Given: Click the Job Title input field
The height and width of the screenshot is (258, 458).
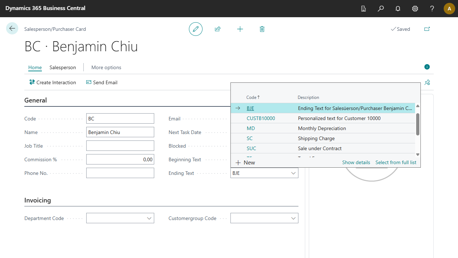Looking at the screenshot, I should click(120, 146).
